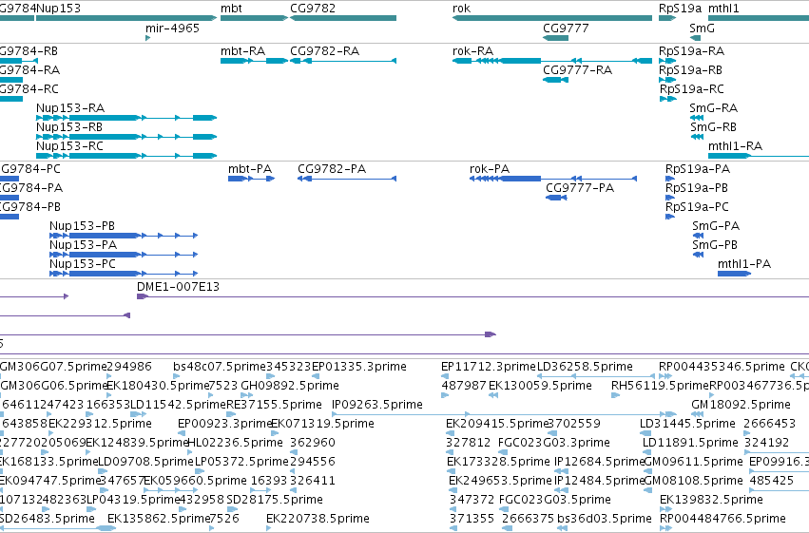Click EST GM08108.5prime
The width and height of the screenshot is (809, 533).
pyautogui.click(x=693, y=481)
